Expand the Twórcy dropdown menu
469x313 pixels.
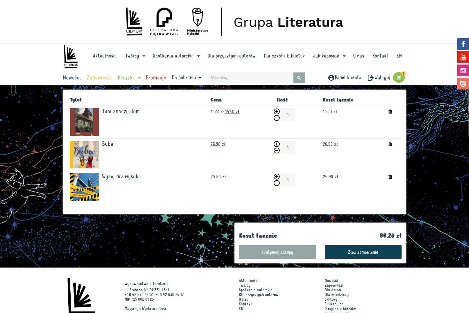[x=135, y=56]
